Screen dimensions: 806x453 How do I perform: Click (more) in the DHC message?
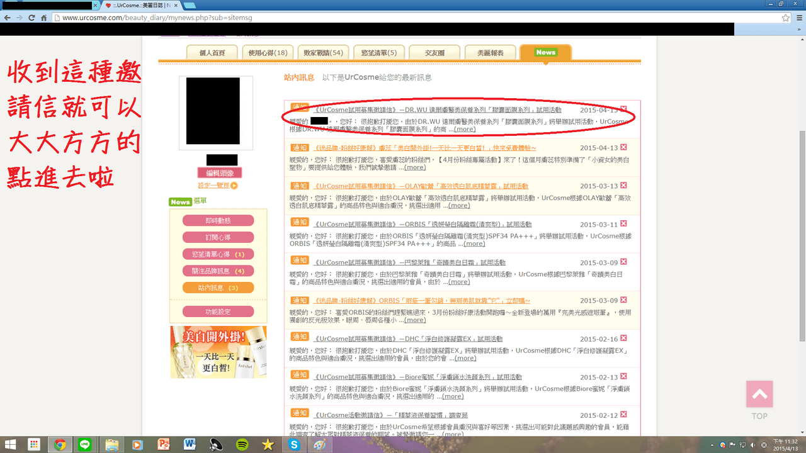click(x=465, y=358)
